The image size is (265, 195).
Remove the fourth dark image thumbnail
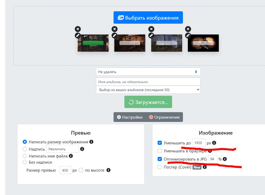coord(188,29)
